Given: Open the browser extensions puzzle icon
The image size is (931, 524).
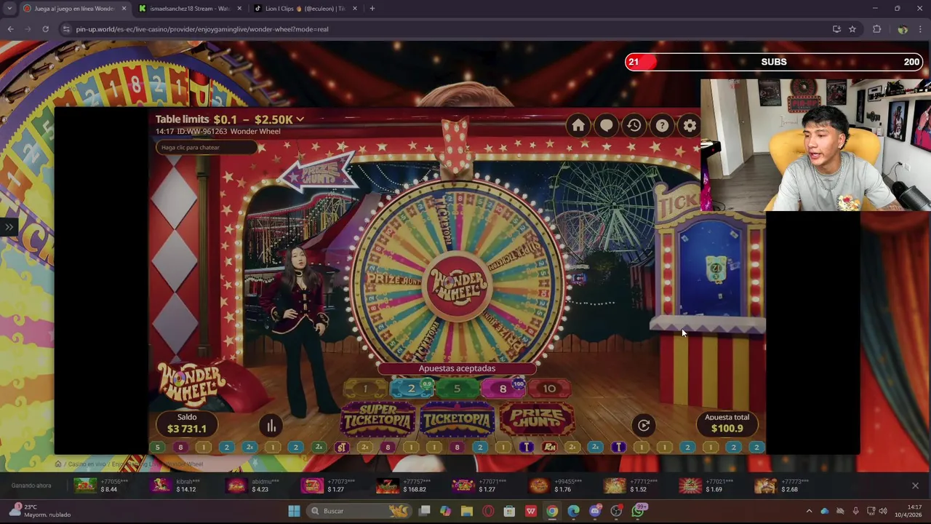Looking at the screenshot, I should [x=876, y=29].
